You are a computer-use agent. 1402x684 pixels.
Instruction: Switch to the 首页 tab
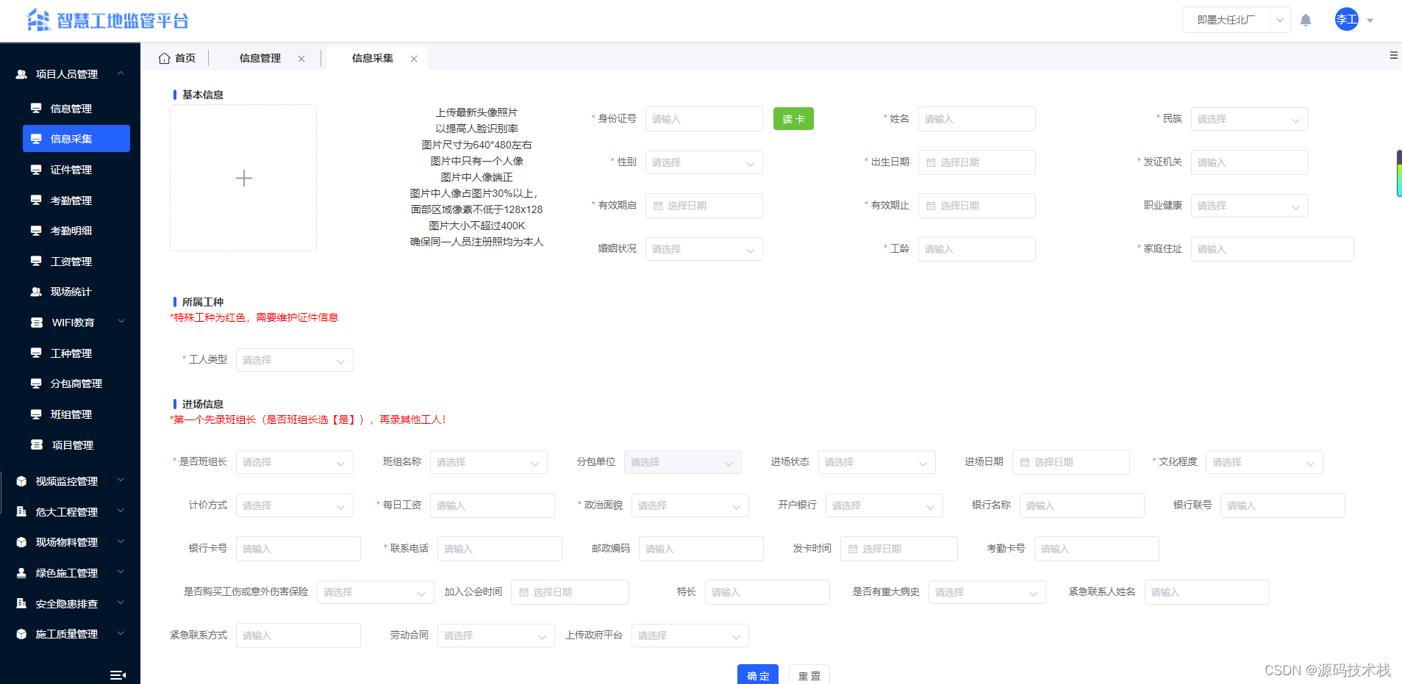177,58
